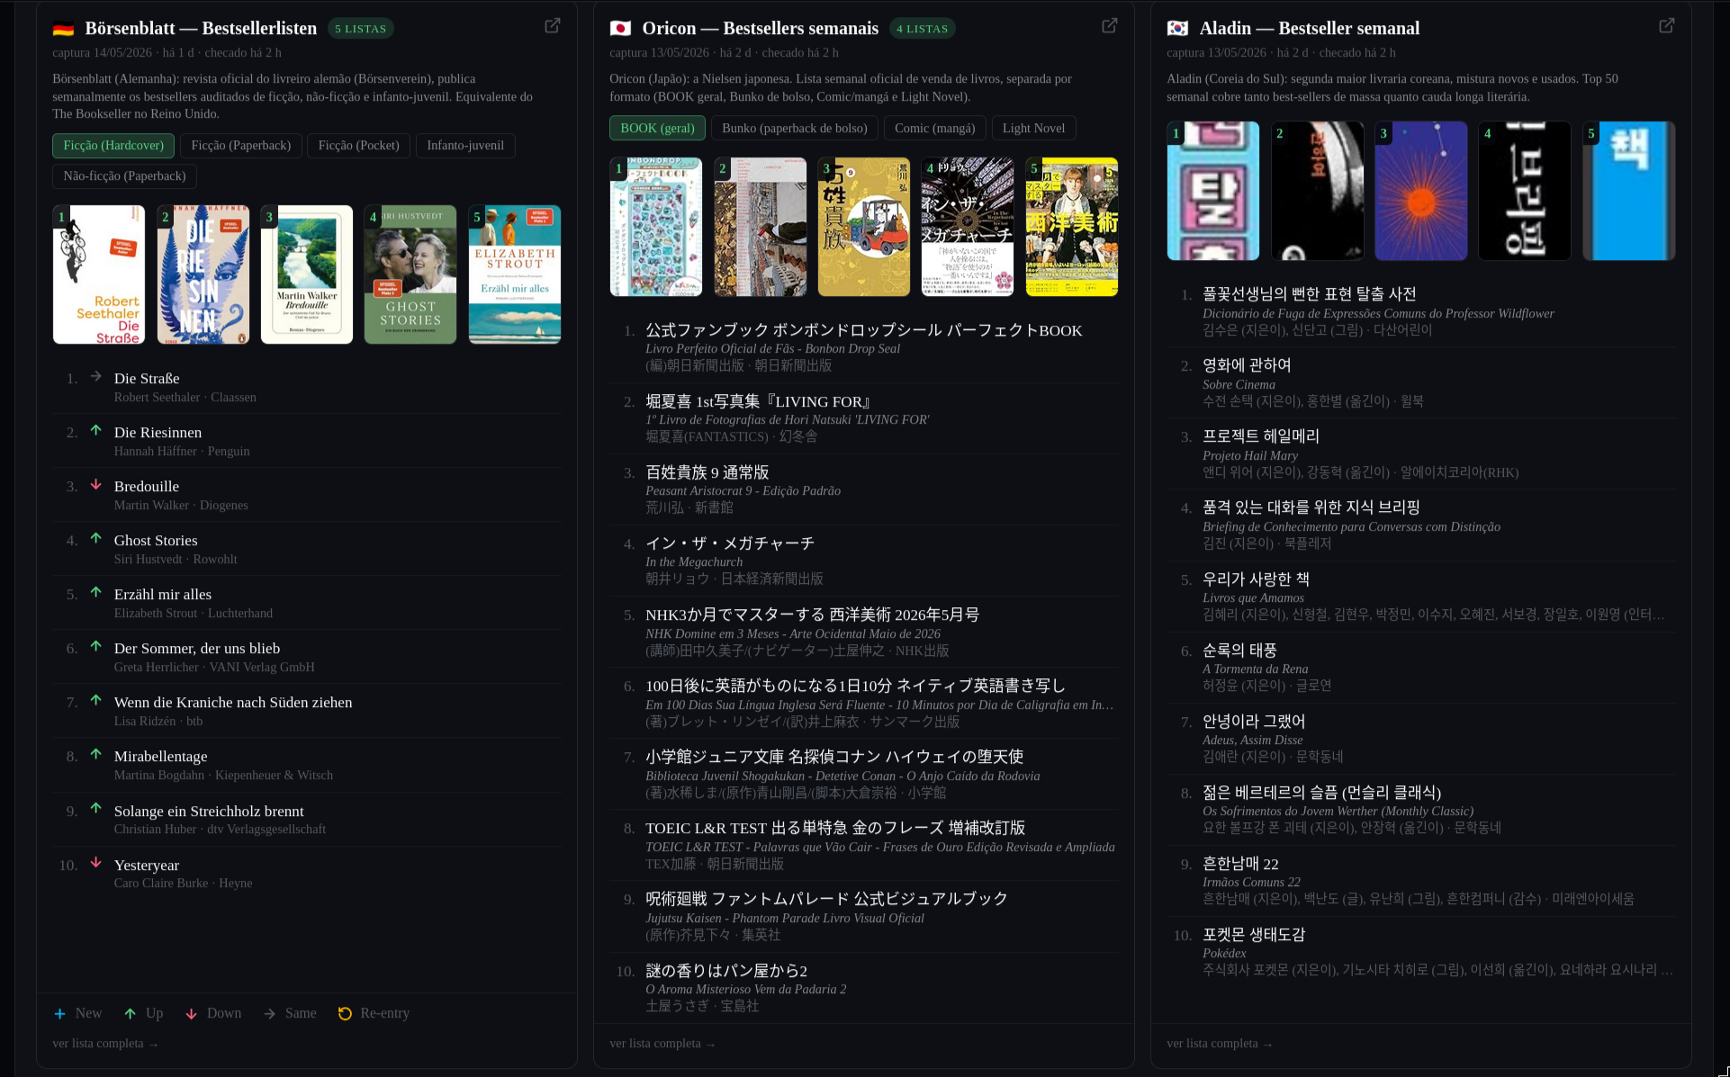Click the Same legend arrow icon
Viewport: 1730px width, 1077px height.
point(270,1014)
